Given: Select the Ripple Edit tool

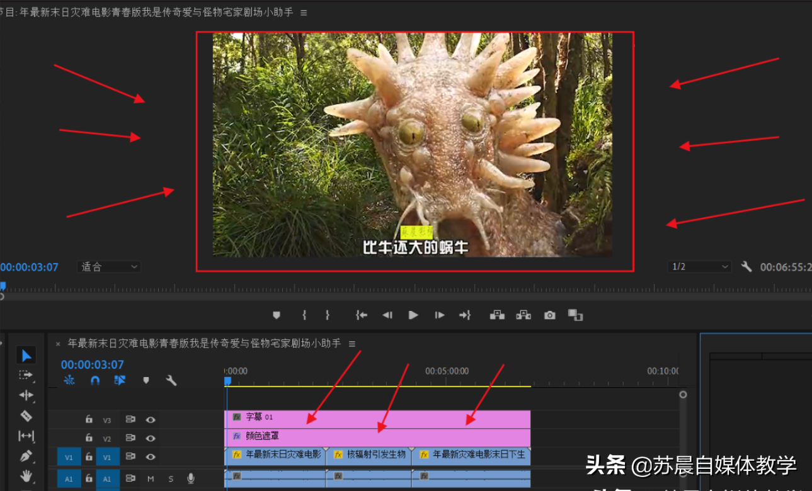Looking at the screenshot, I should coord(26,395).
